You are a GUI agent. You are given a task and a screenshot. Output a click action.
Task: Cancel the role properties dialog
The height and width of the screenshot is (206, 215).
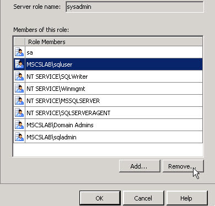coord(143,198)
